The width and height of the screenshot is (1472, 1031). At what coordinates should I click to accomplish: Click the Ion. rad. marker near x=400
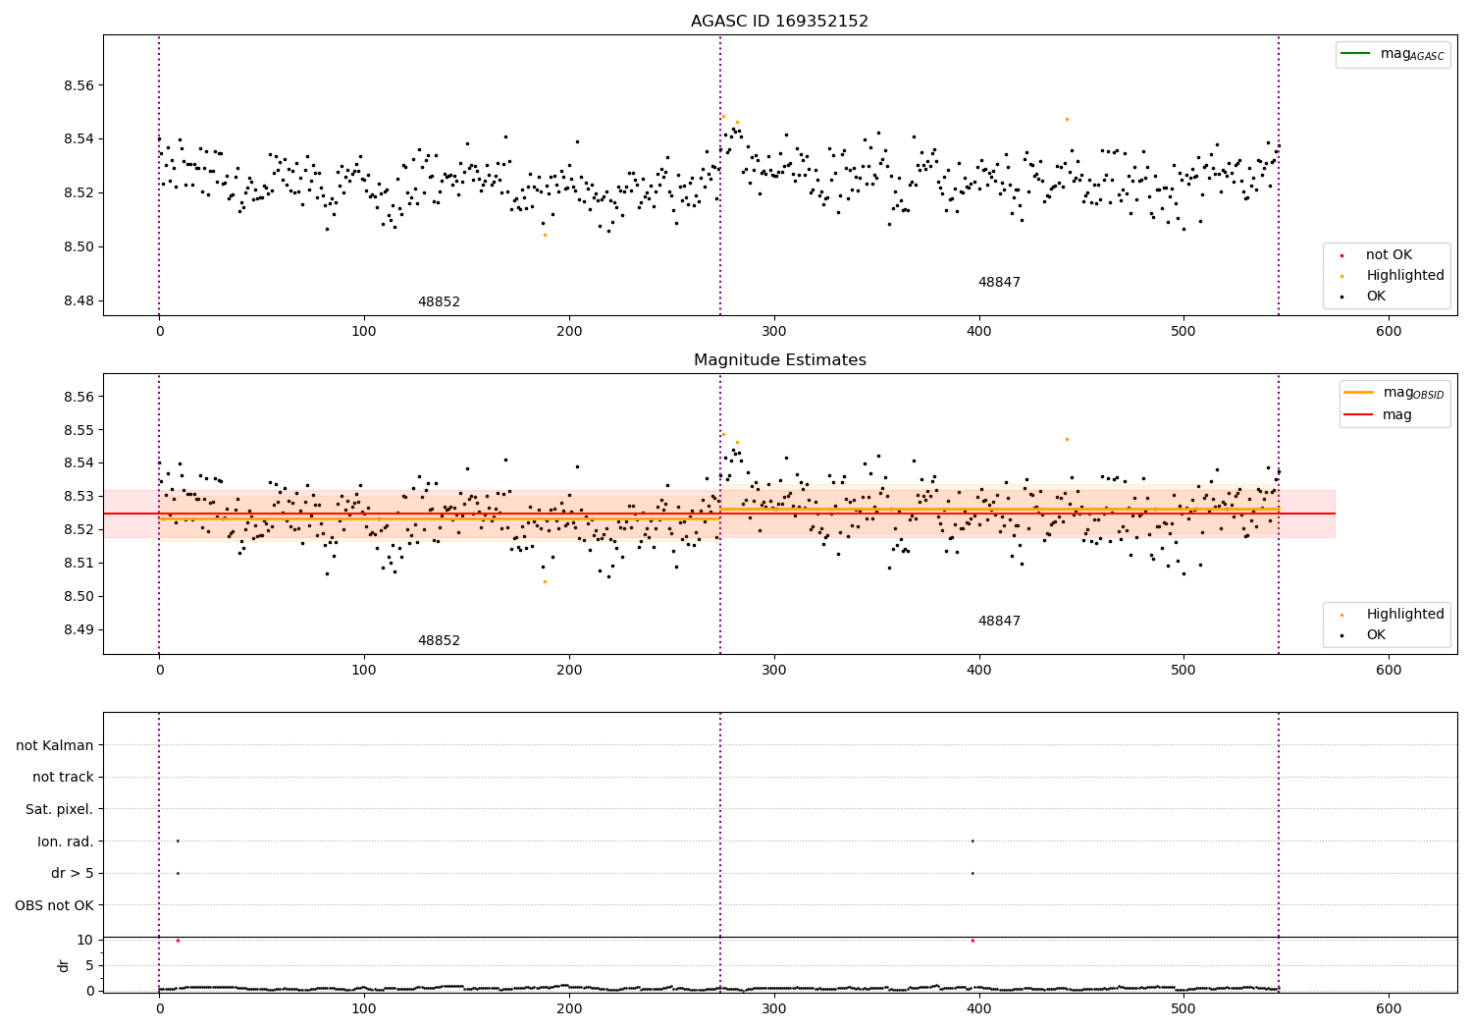coord(973,841)
